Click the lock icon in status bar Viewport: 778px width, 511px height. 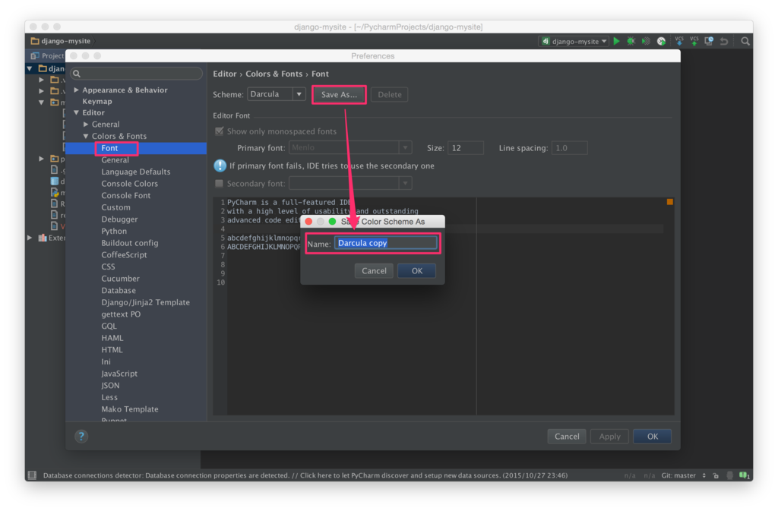pyautogui.click(x=716, y=475)
